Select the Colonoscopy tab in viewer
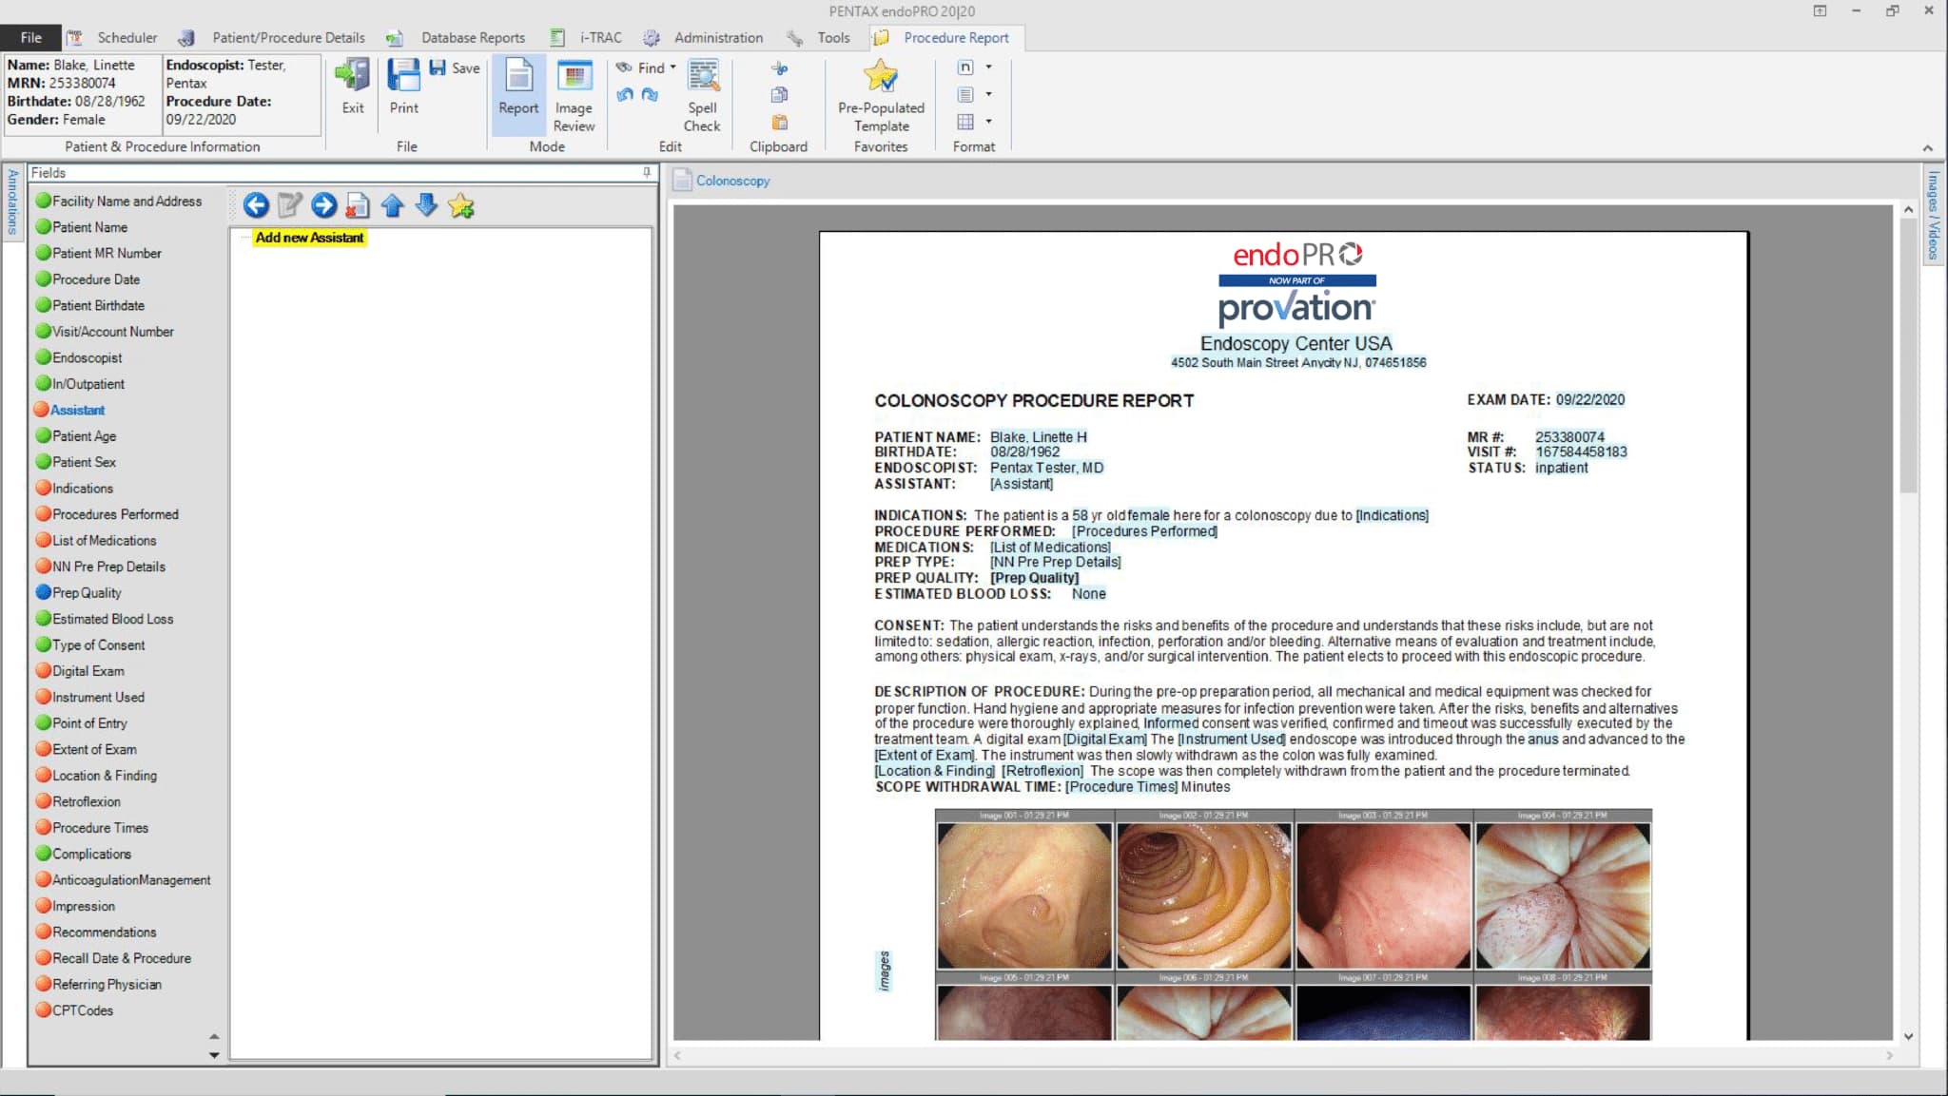 [731, 181]
